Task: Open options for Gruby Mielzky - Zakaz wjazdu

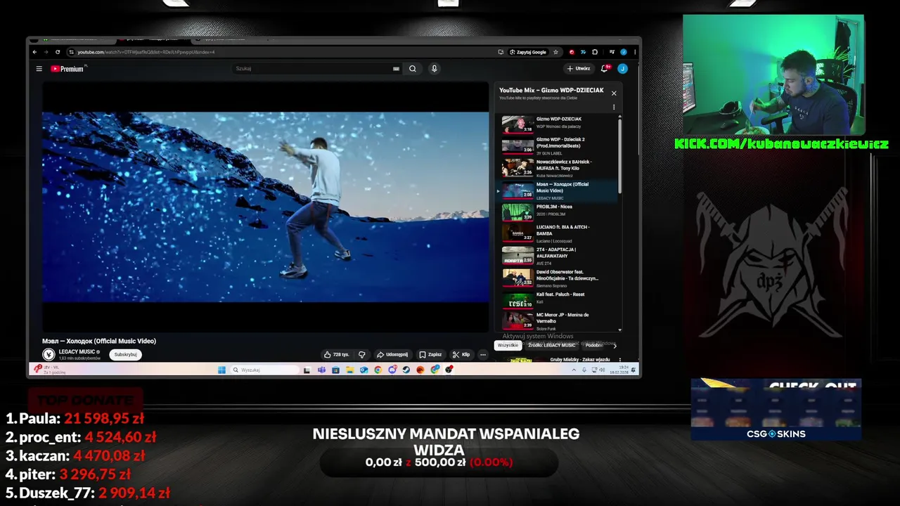Action: pos(619,360)
